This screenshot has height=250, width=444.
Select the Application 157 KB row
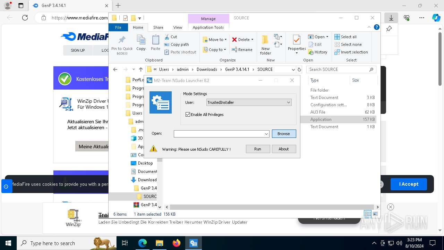point(338,119)
